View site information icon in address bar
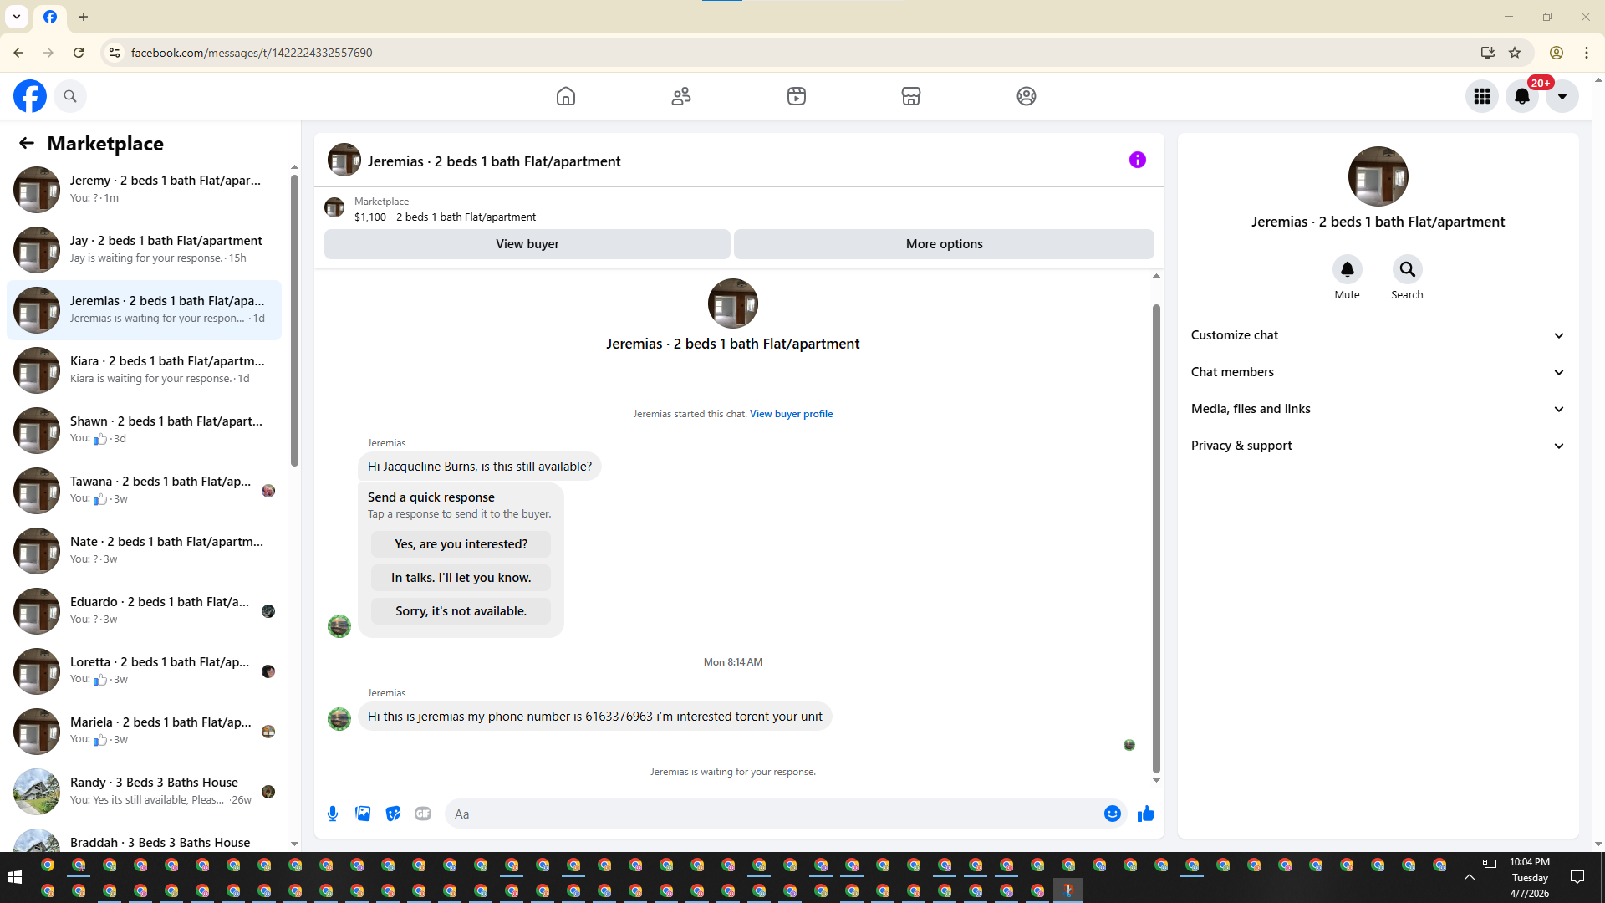Image resolution: width=1605 pixels, height=903 pixels. [115, 53]
